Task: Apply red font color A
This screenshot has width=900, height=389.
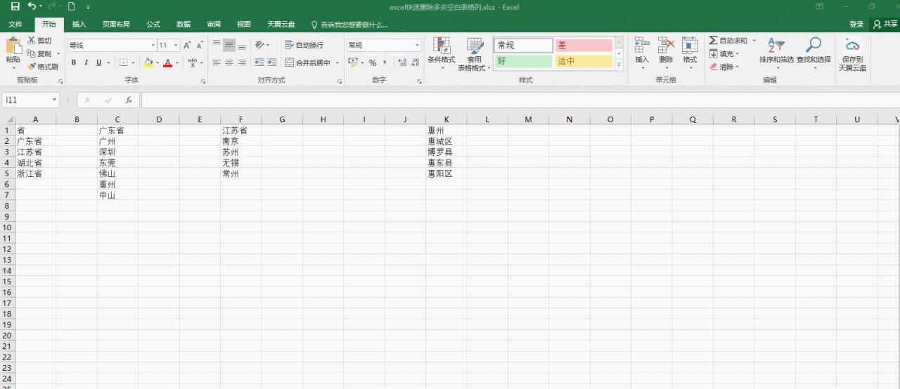Action: click(x=167, y=62)
